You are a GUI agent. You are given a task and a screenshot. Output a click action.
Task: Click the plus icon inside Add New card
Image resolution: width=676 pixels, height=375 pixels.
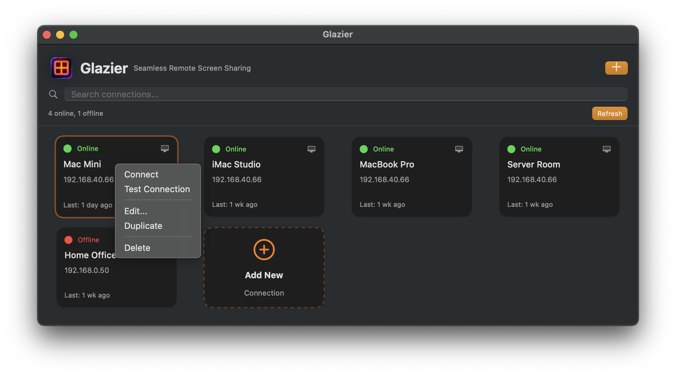264,249
